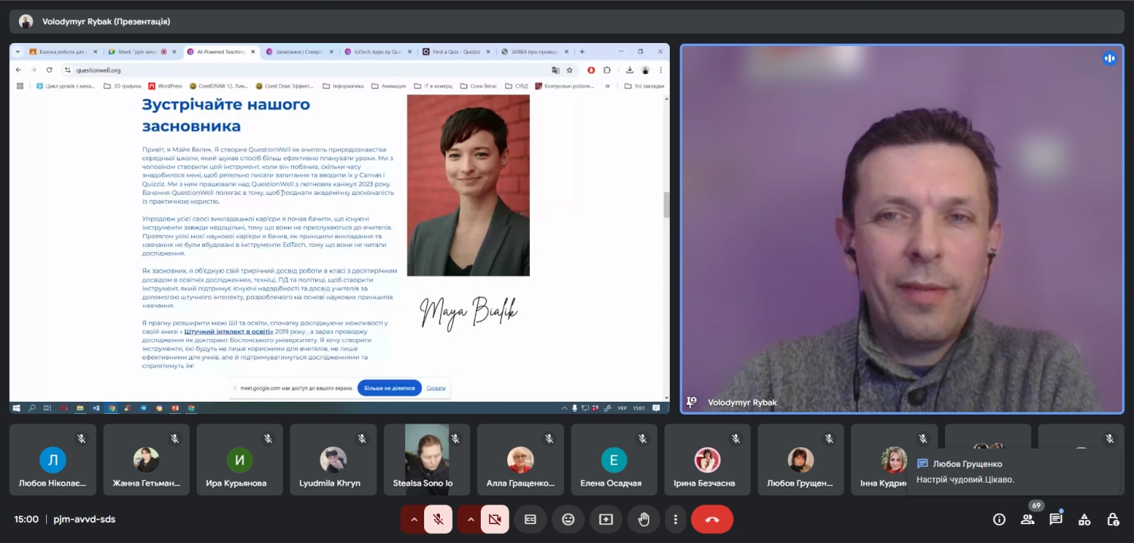Viewport: 1134px width, 543px height.
Task: Select Ира Курьянова's participant tile
Action: 240,459
